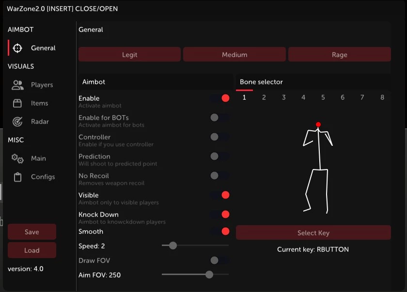Select bone tab 8
407x292 pixels.
click(382, 97)
